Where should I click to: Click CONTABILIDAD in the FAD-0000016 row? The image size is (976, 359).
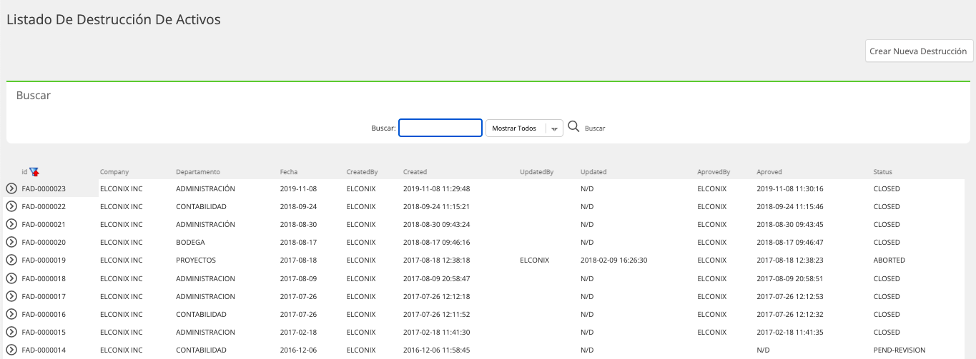(x=201, y=315)
